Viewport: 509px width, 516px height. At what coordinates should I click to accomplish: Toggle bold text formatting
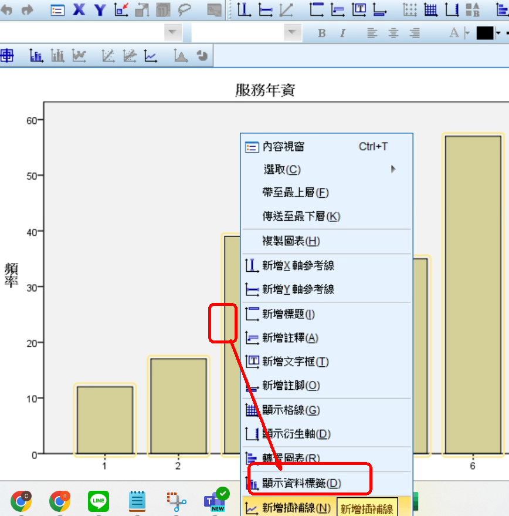[x=321, y=33]
